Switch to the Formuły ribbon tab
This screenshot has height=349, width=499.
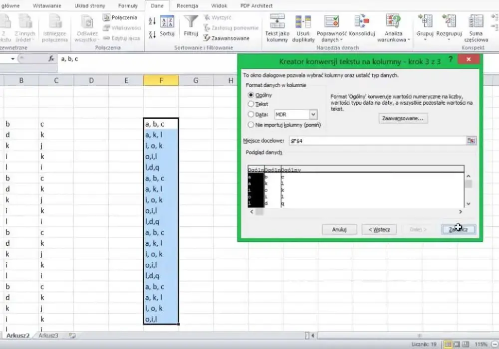click(128, 5)
